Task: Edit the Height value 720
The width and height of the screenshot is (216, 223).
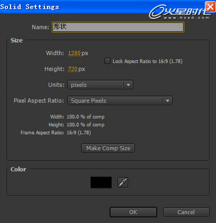Action: pyautogui.click(x=73, y=69)
